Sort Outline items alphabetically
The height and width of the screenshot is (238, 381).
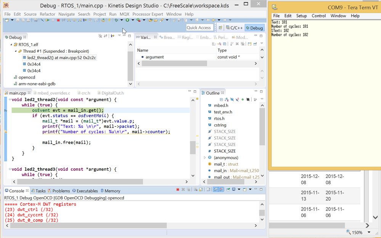[x=226, y=100]
